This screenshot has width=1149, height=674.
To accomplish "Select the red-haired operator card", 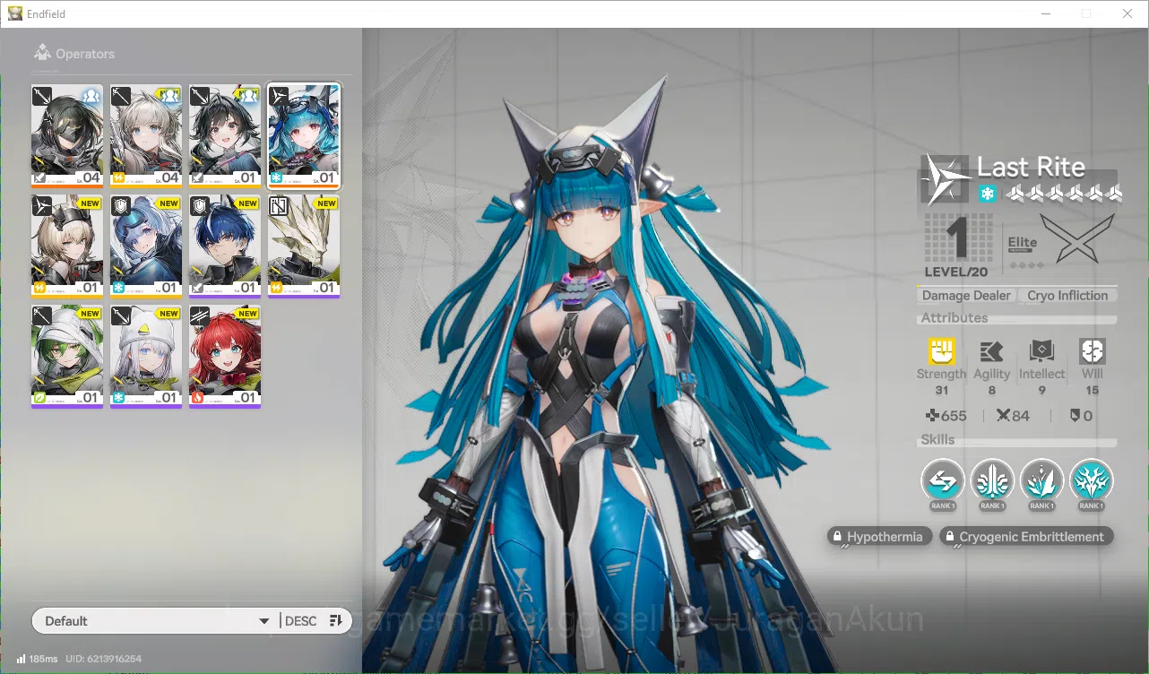I will [x=225, y=357].
